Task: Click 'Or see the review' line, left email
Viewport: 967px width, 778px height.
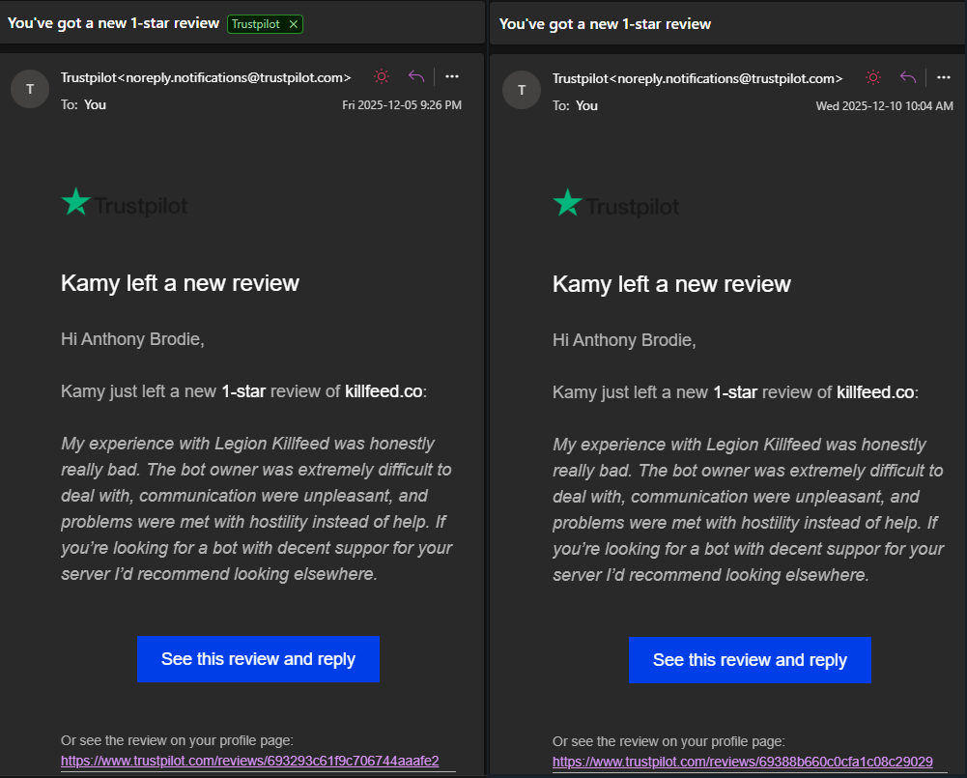Action: [177, 740]
